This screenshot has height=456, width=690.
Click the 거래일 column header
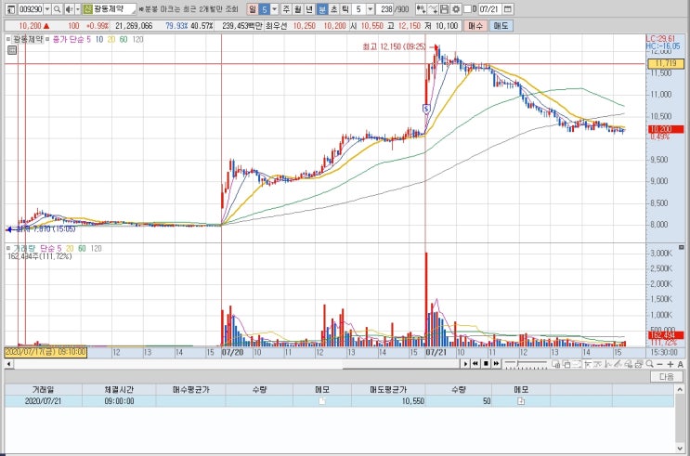[x=43, y=389]
